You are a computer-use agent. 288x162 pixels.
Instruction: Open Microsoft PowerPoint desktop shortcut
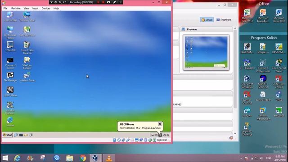click(263, 16)
